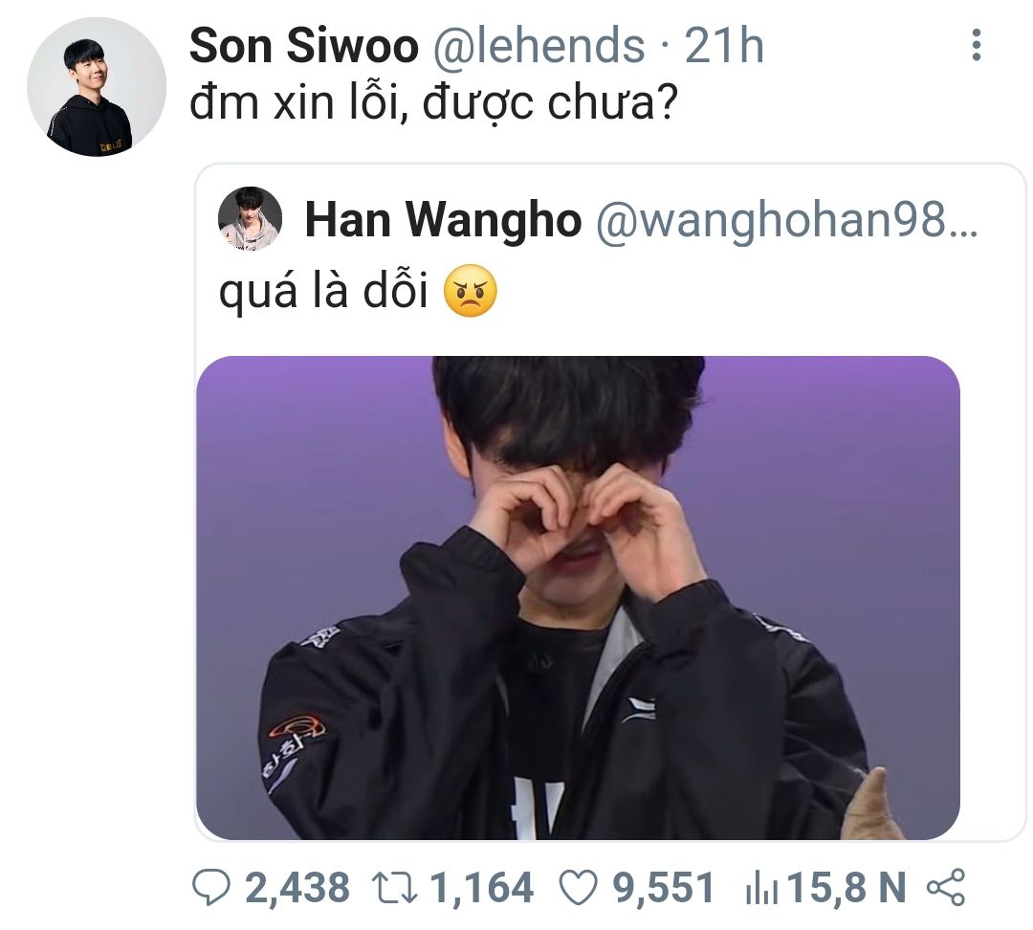The height and width of the screenshot is (930, 1033).
Task: Open the crying player photo
Action: point(578,598)
